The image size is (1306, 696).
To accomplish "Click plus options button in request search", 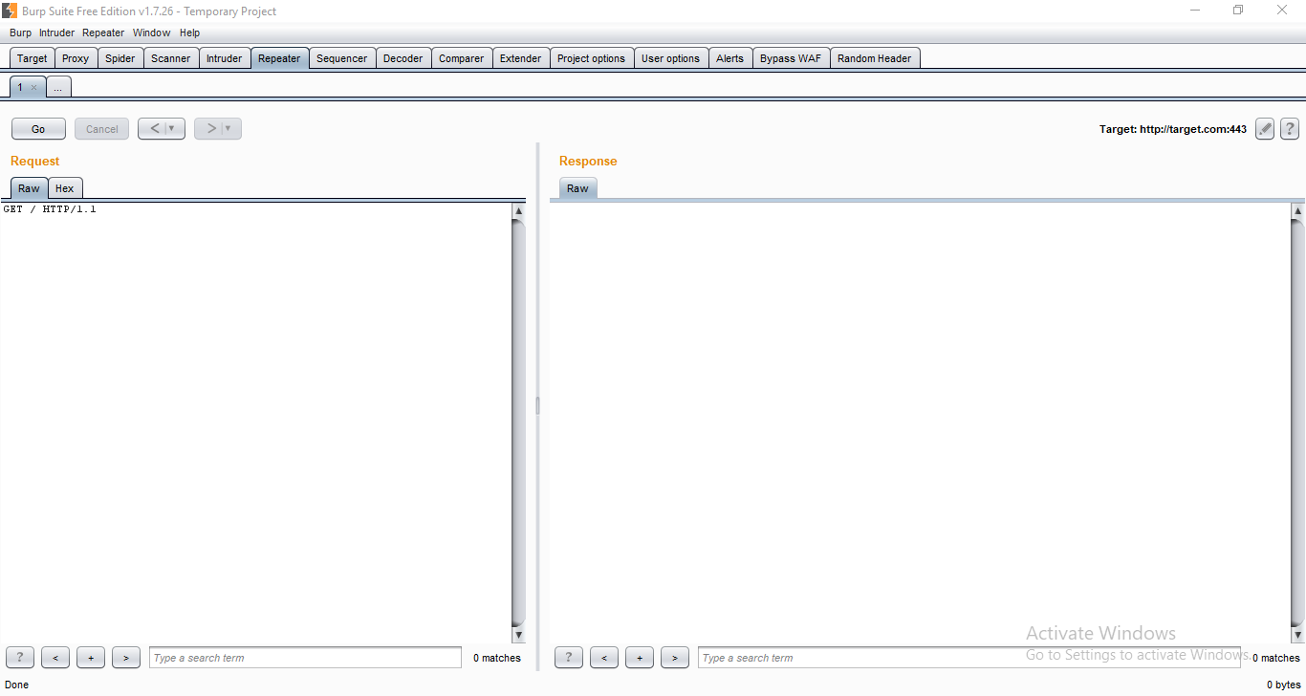I will [91, 658].
